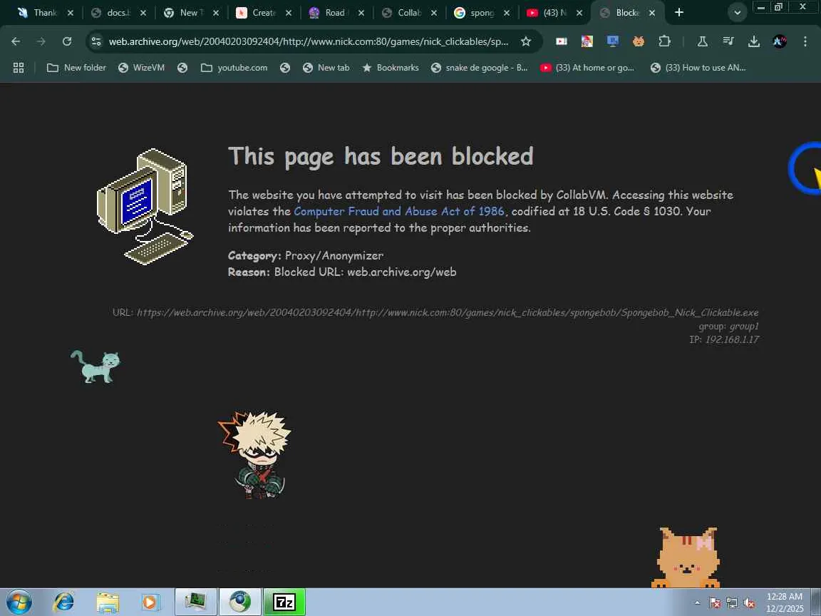The image size is (821, 616).
Task: Open the network tray icon
Action: (x=732, y=603)
